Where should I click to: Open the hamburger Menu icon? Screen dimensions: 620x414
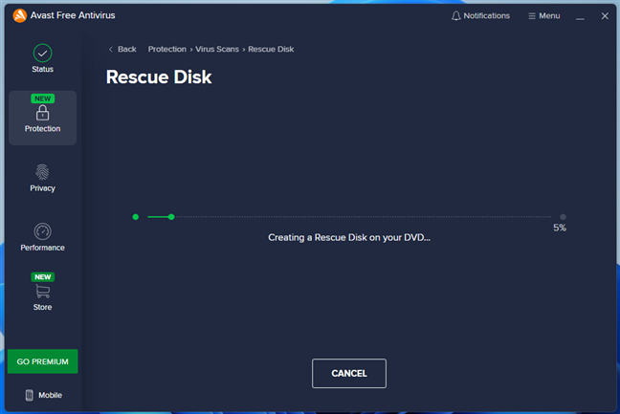[x=532, y=16]
